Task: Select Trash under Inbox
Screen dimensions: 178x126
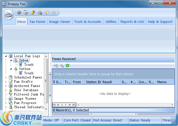Action: tap(29, 65)
